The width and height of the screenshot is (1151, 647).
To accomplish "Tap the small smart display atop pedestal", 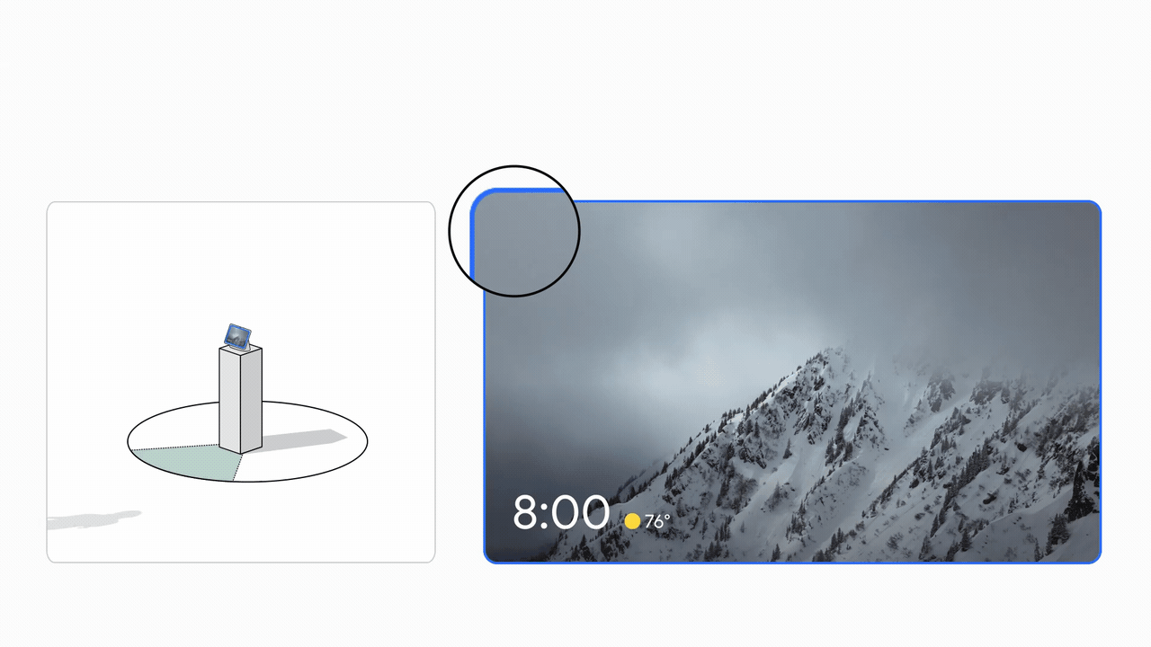I will pyautogui.click(x=237, y=335).
